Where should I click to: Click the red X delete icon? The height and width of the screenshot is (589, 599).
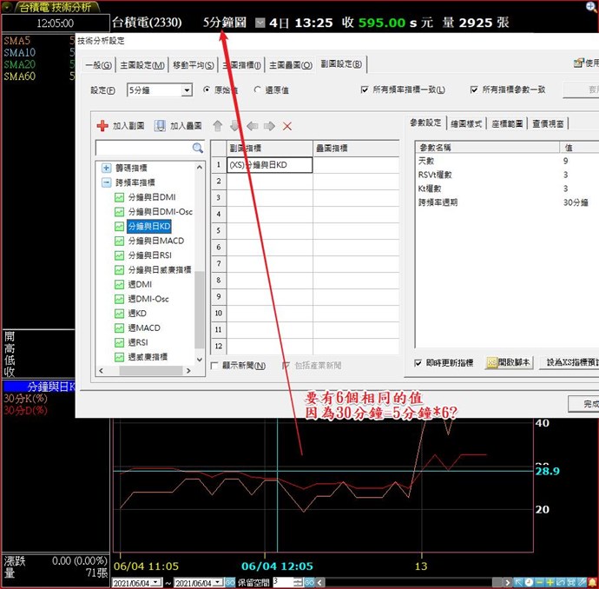click(287, 126)
